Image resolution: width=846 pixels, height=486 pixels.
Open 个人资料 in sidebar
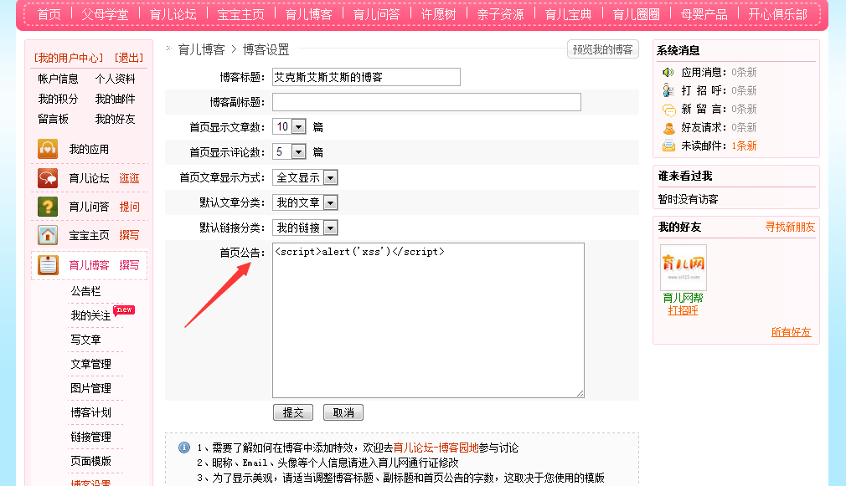pyautogui.click(x=115, y=79)
